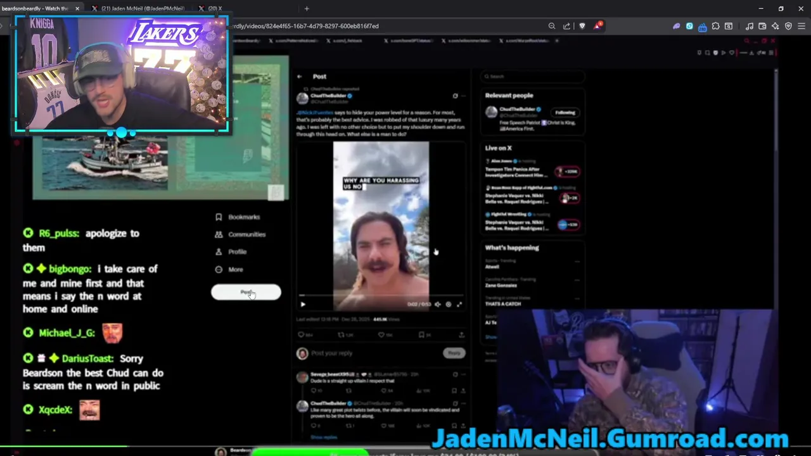Screen dimensions: 811x456
Task: Share the main post
Action: [x=461, y=334]
